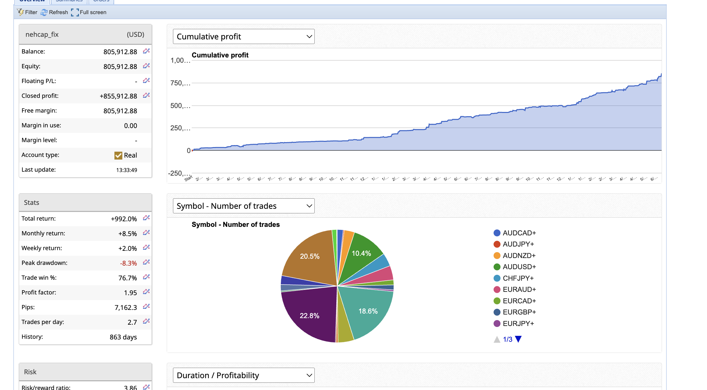The image size is (707, 390).
Task: Open the Cumulative profit dropdown
Action: click(244, 36)
